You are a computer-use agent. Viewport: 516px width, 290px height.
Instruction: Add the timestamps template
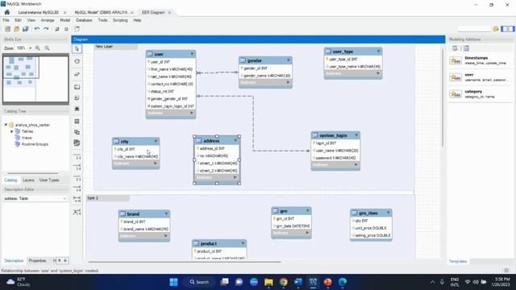[x=480, y=60]
